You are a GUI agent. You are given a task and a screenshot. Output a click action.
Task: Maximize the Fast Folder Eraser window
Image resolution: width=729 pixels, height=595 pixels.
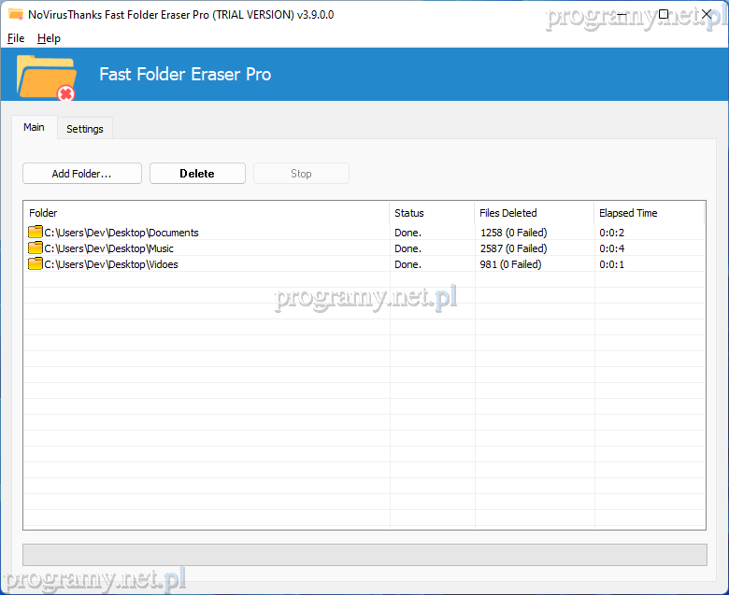point(664,15)
